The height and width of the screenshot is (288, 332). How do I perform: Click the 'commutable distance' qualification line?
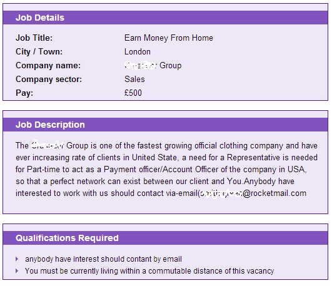click(149, 271)
